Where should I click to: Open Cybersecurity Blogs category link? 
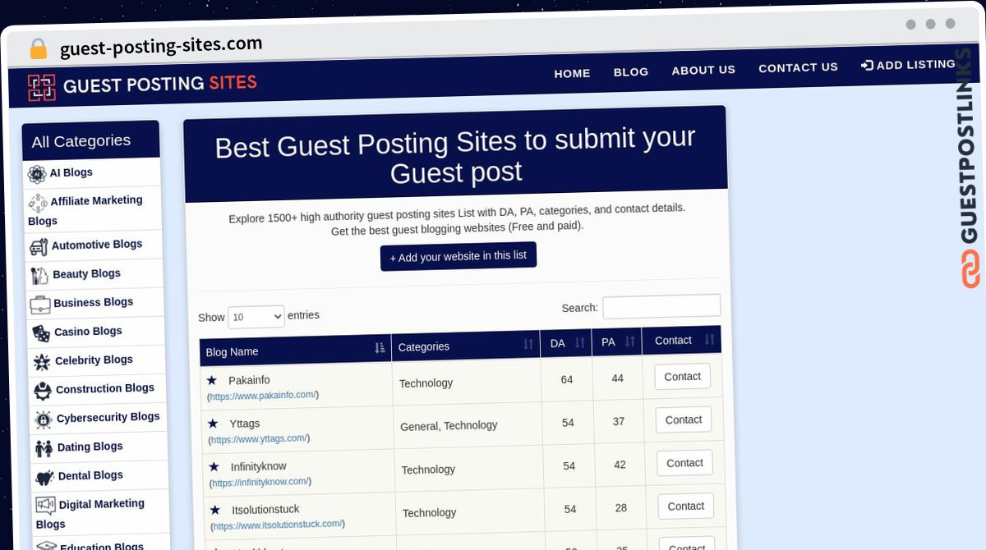[x=108, y=417]
